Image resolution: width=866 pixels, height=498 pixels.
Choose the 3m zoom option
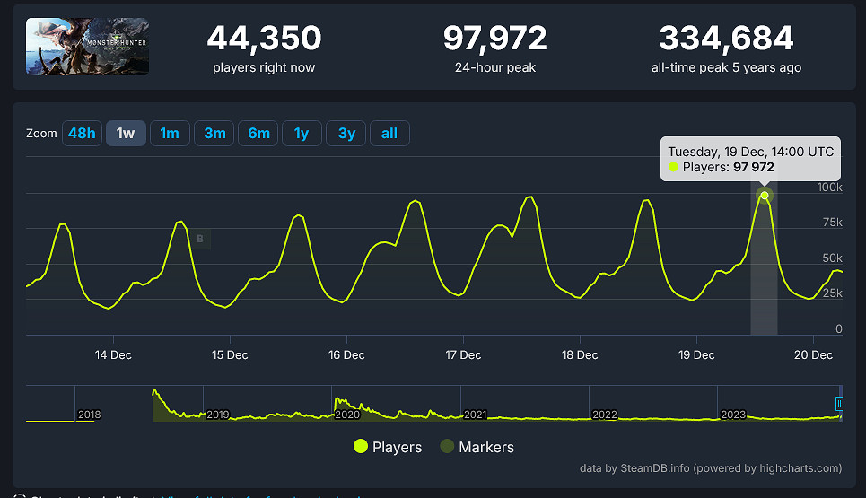tap(214, 134)
